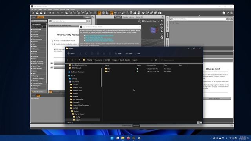The image size is (251, 141).
Task: Click New File icon in Daz Studio toolbar
Action: pos(33,13)
